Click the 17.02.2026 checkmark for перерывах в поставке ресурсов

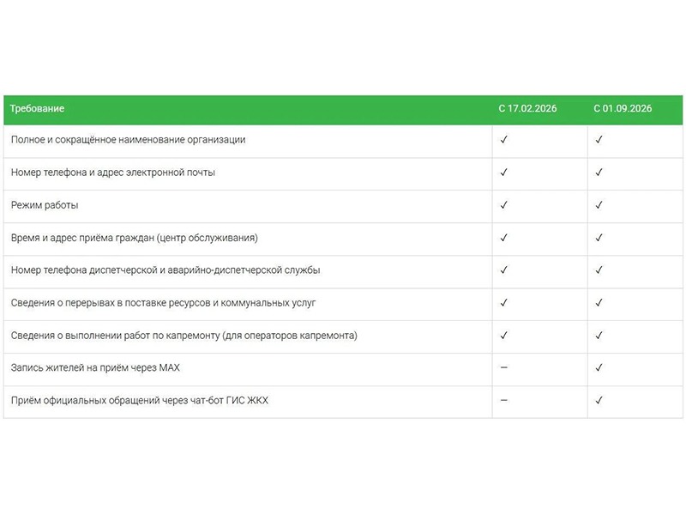click(504, 303)
